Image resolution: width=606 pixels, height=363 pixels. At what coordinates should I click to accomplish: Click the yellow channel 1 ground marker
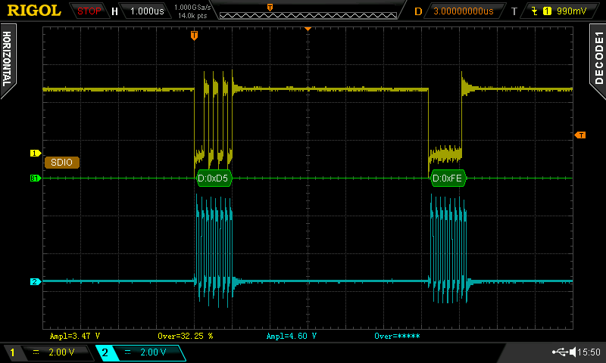click(x=34, y=154)
